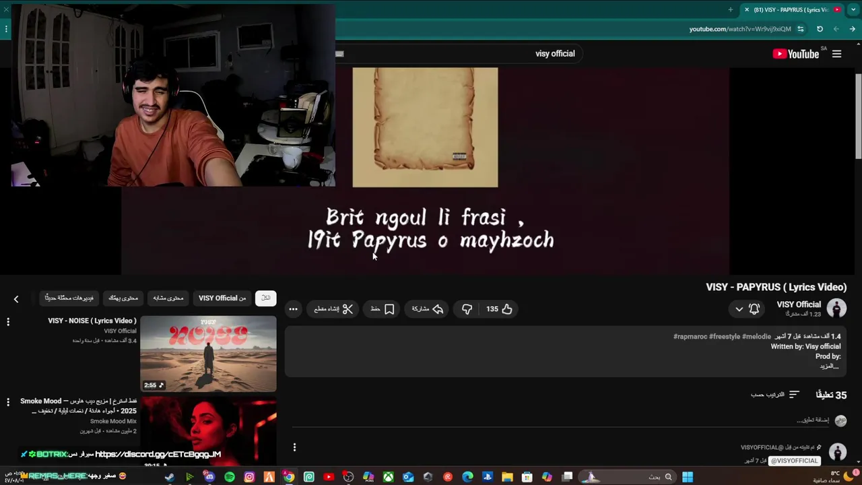The width and height of the screenshot is (862, 485).
Task: Open site settings icon next to the URL
Action: (800, 29)
